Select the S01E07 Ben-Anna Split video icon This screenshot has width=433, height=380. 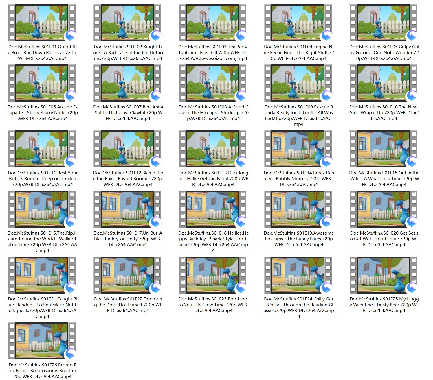[128, 83]
